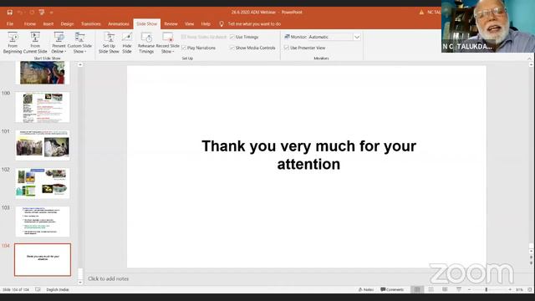Toggle Keep Slides Updated checkbox
This screenshot has height=301, width=535.
click(x=184, y=37)
